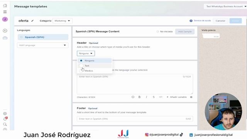Open the Categoría Marketing dropdown

63,21
